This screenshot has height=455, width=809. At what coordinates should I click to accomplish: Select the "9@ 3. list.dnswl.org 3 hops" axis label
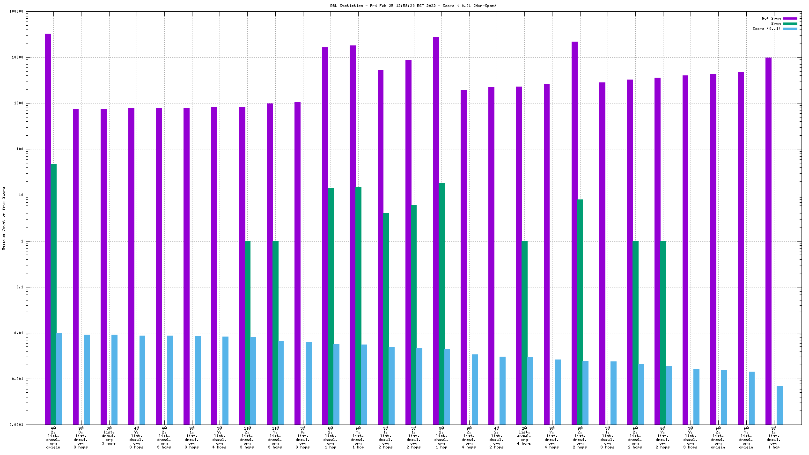[x=81, y=437]
